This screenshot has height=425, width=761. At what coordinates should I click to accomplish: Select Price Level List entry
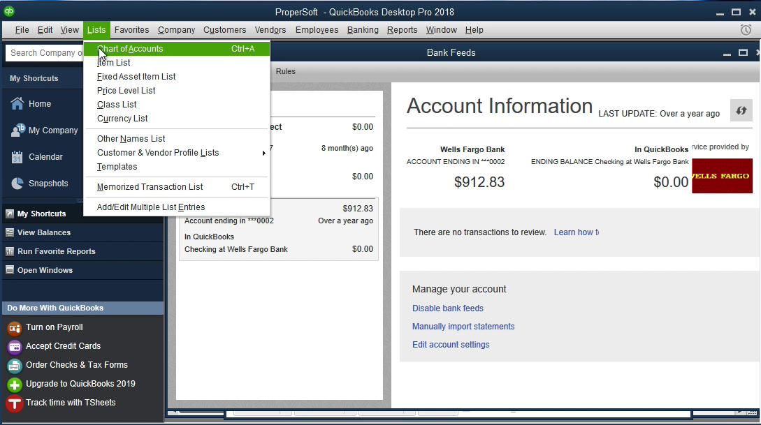click(177, 91)
